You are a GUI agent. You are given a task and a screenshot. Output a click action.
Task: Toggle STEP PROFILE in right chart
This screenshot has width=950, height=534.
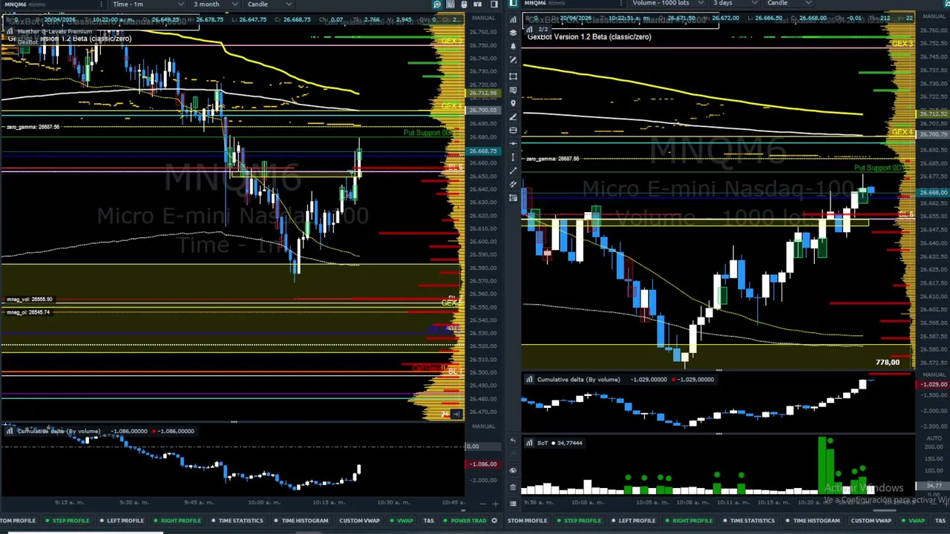pyautogui.click(x=578, y=521)
